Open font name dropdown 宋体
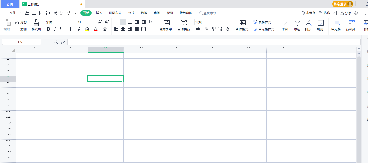 75,22
